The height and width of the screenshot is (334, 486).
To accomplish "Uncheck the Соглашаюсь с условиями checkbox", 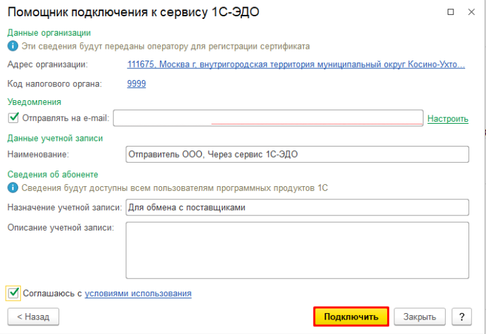I will click(14, 293).
